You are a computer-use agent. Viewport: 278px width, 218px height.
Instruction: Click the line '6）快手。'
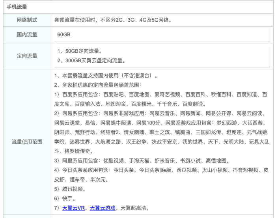tap(65, 199)
